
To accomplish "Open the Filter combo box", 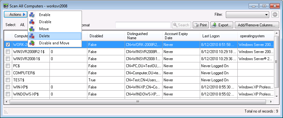I will pos(248,15).
